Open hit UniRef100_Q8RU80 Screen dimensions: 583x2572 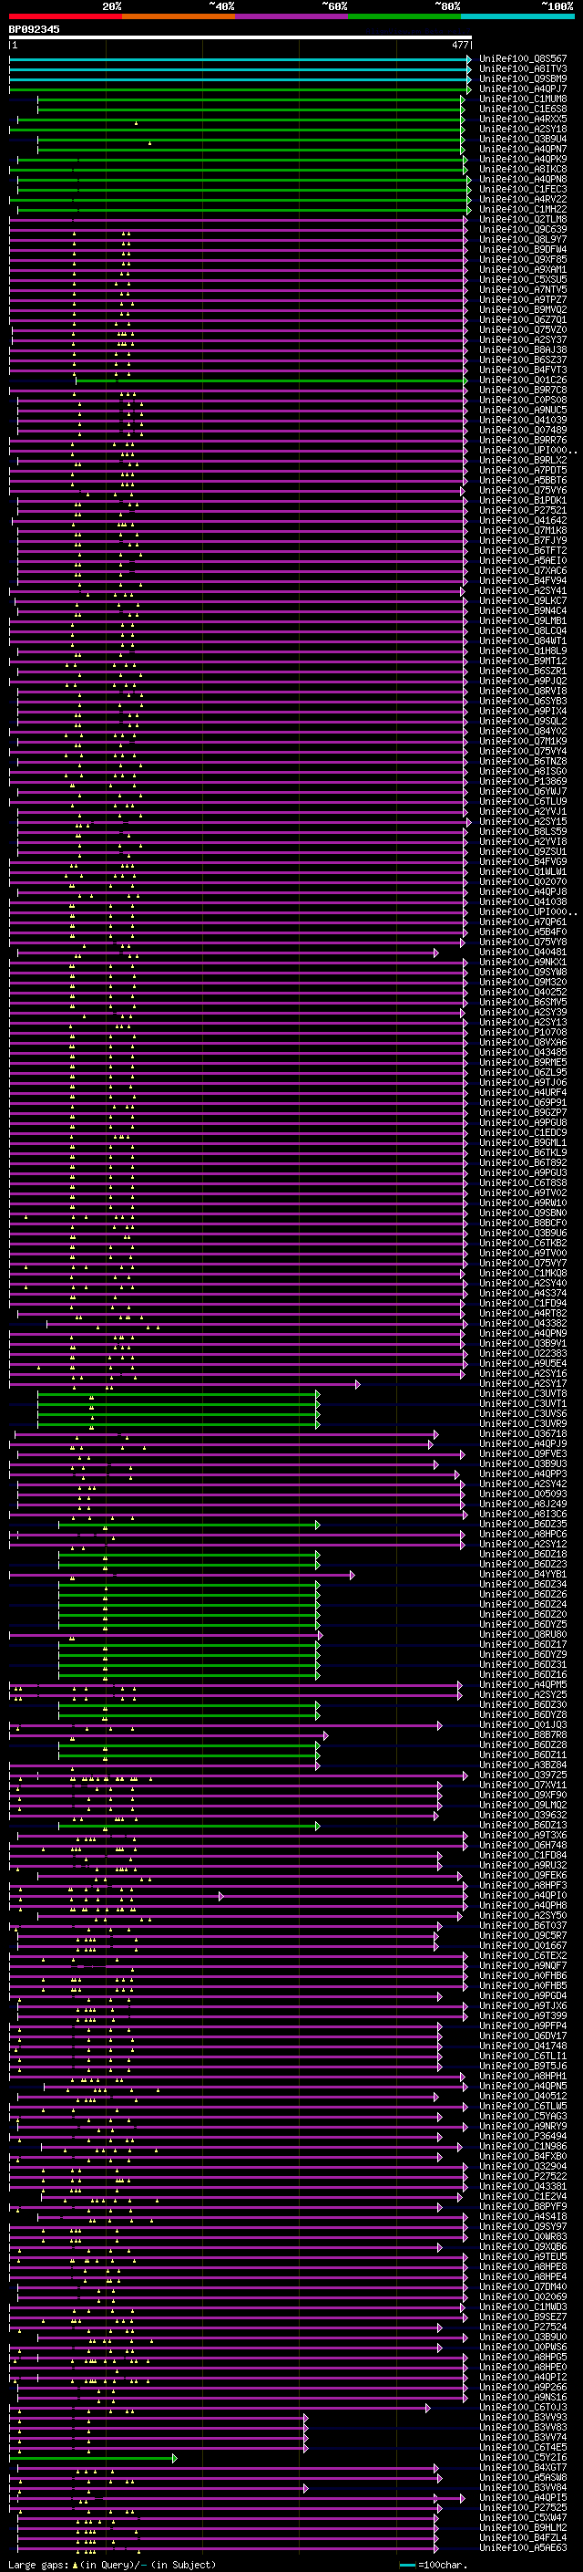523,1633
